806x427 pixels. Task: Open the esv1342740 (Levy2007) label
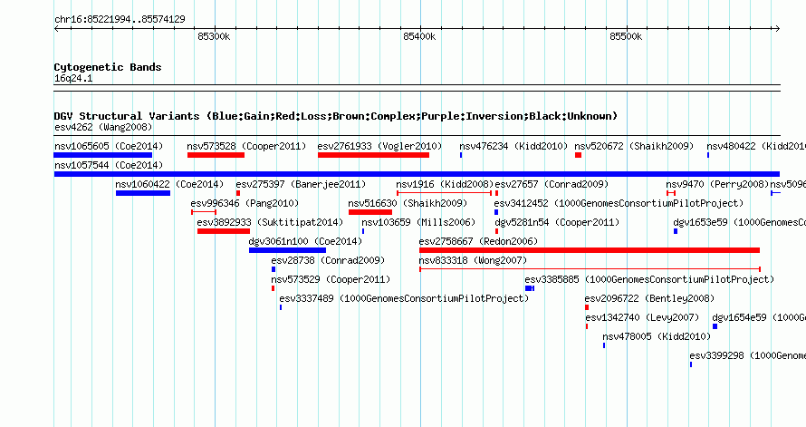coord(642,317)
